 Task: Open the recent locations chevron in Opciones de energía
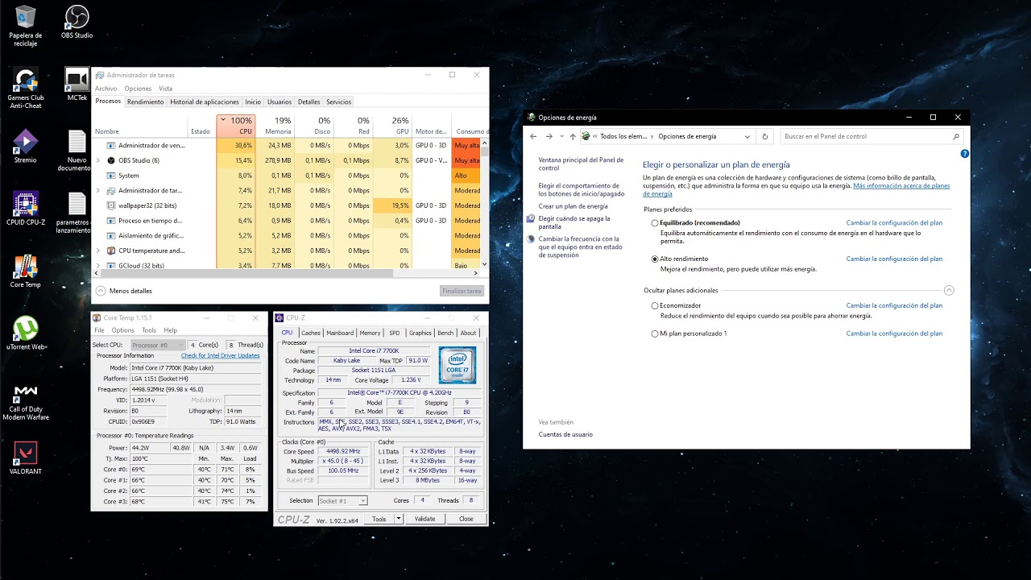coord(561,137)
